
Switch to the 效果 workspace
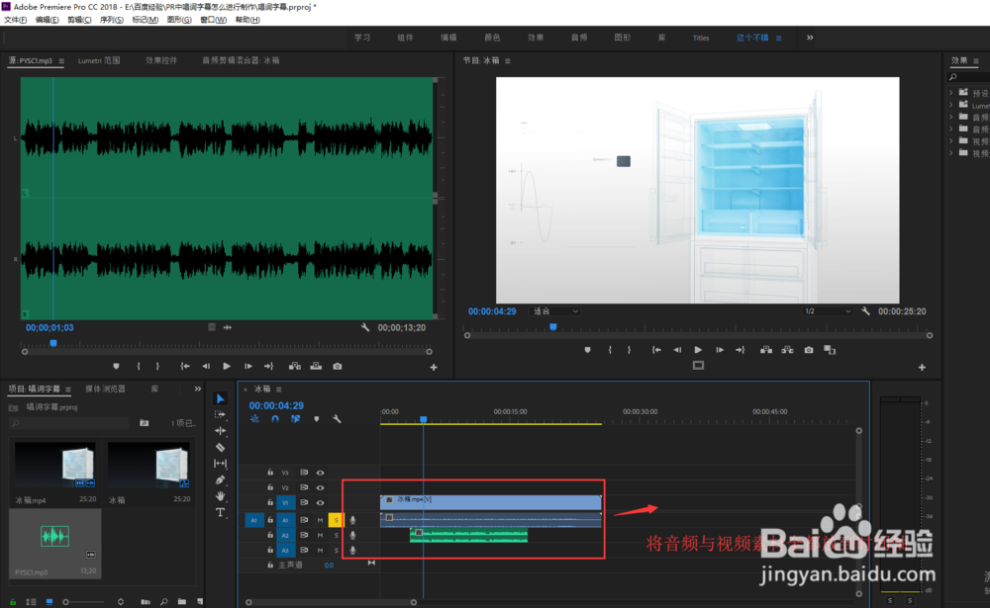tap(536, 38)
